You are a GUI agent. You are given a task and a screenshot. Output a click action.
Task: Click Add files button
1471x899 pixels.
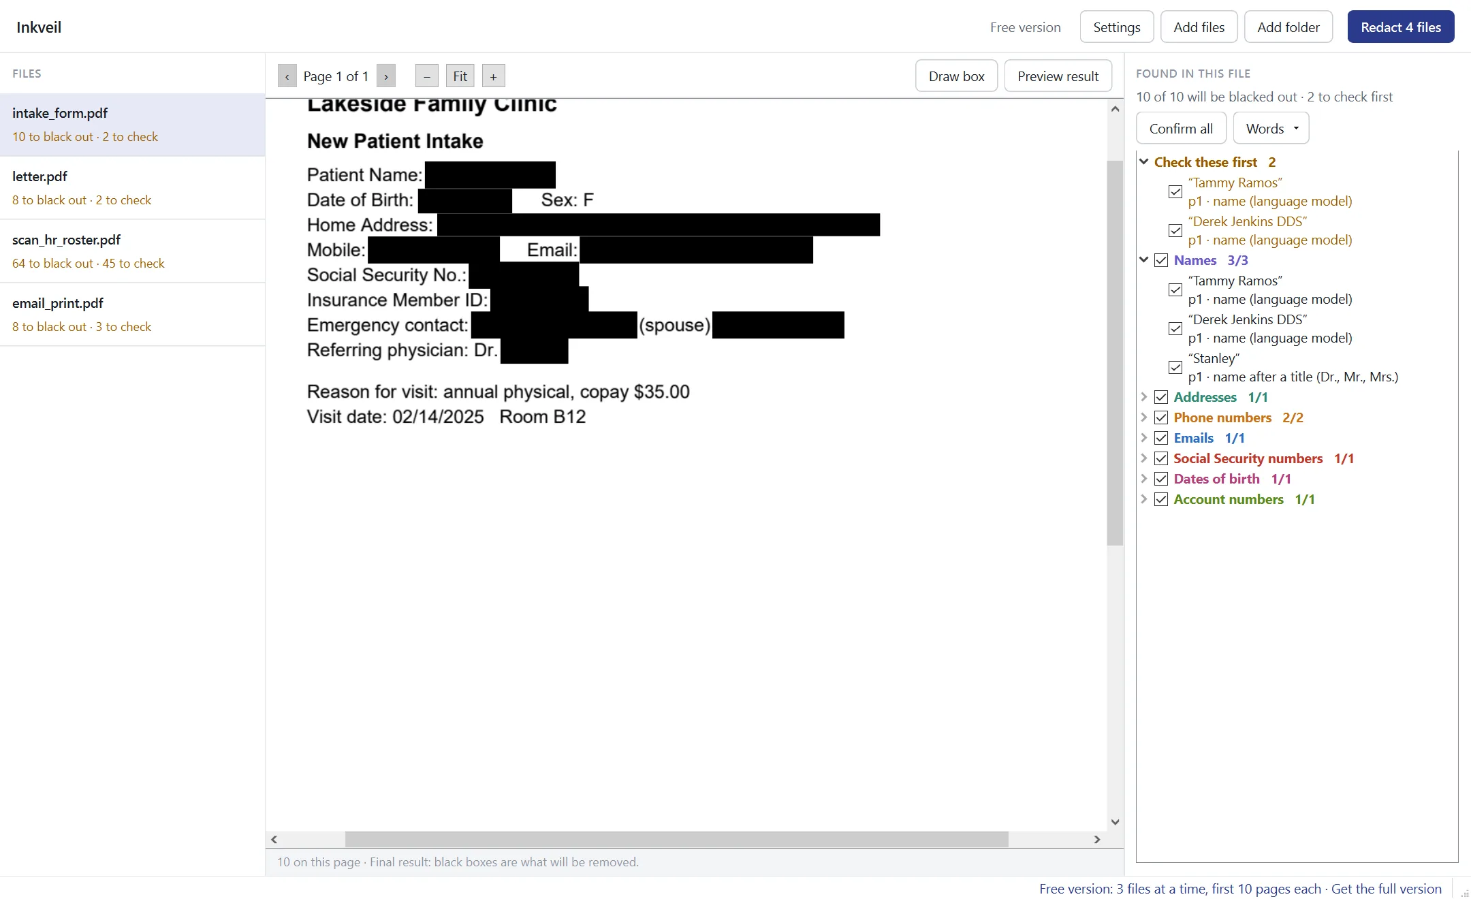(1199, 27)
